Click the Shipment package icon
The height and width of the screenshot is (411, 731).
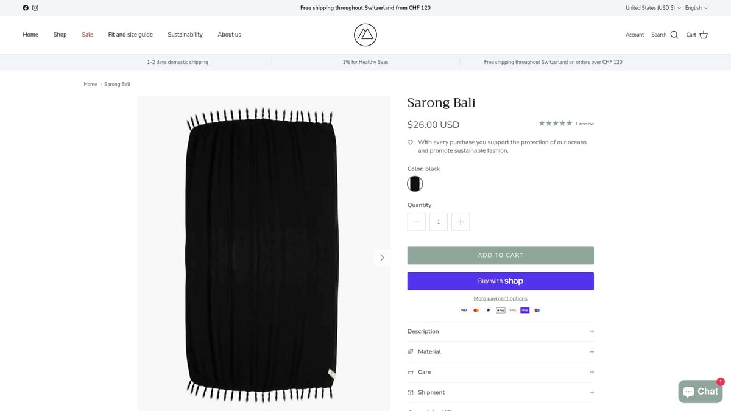[x=411, y=392]
